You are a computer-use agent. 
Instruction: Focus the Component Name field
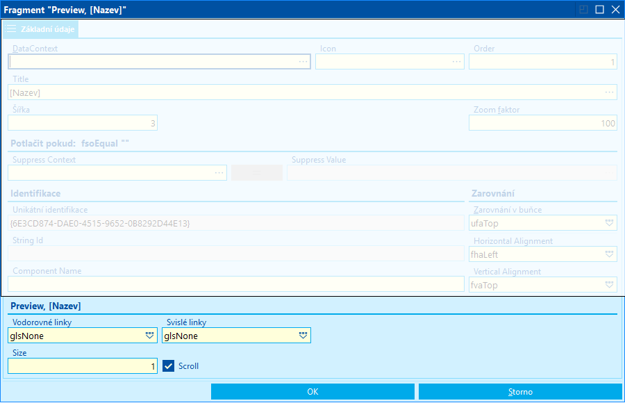click(x=236, y=284)
